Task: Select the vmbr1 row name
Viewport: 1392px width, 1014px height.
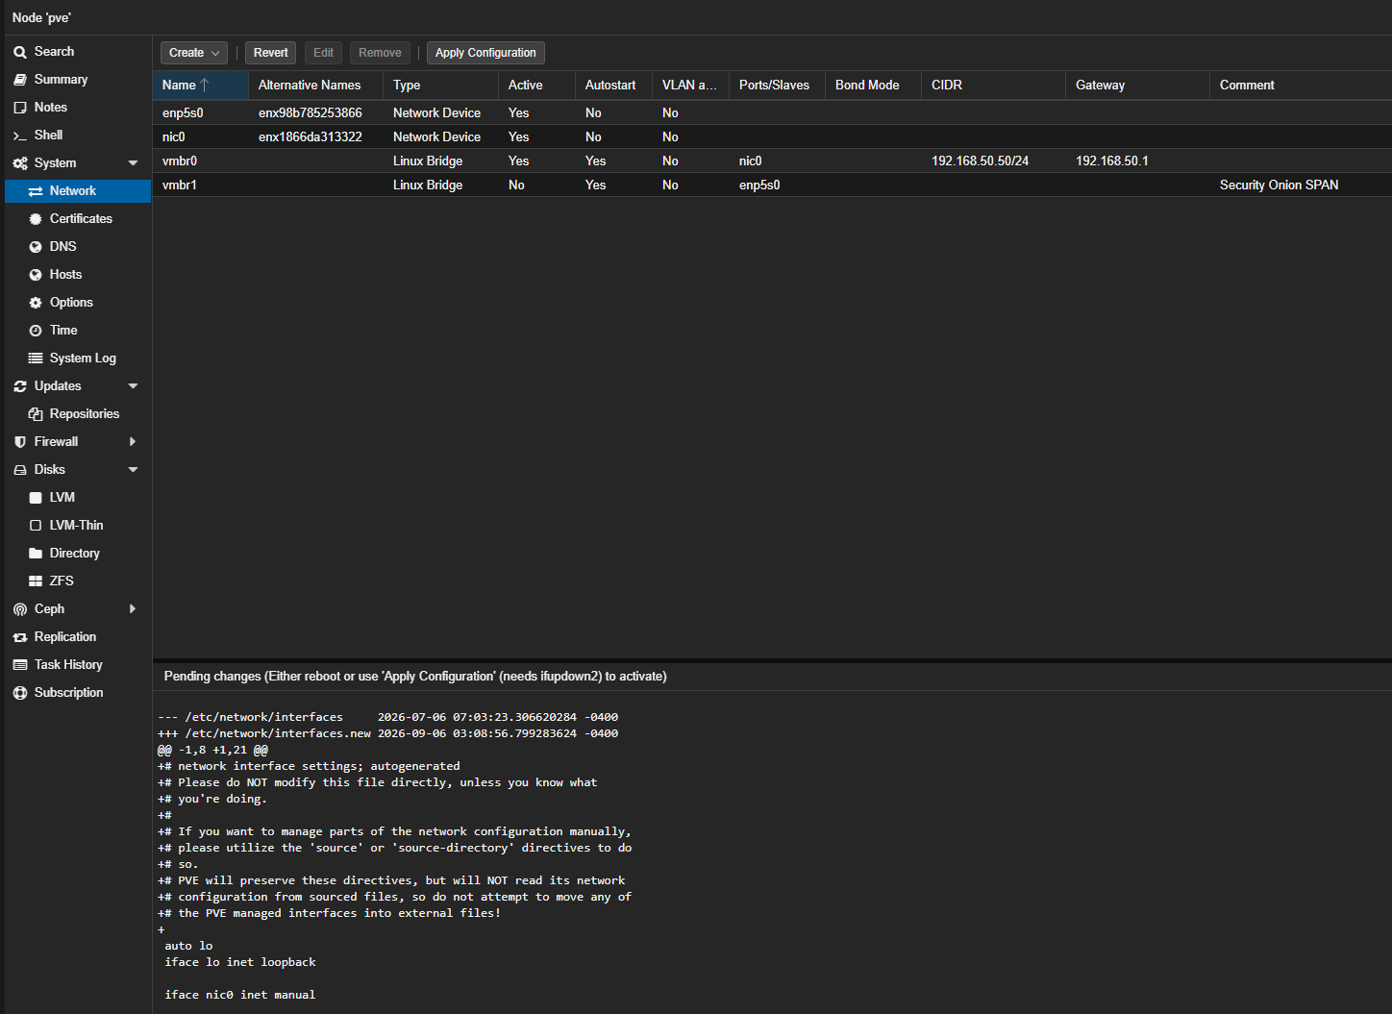Action: coord(180,185)
